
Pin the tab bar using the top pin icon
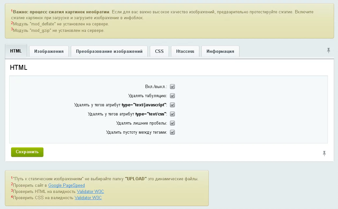coord(329,51)
